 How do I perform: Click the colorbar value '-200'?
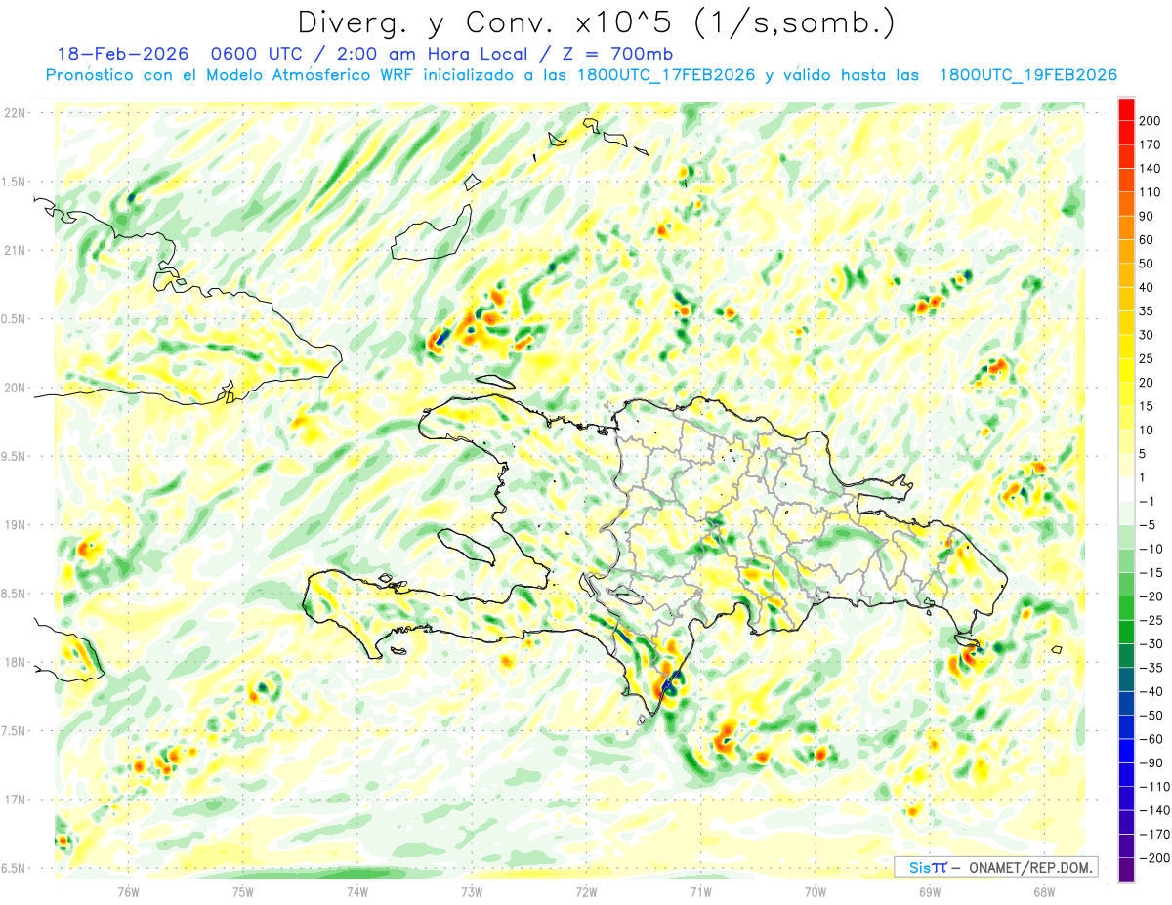pyautogui.click(x=1153, y=858)
